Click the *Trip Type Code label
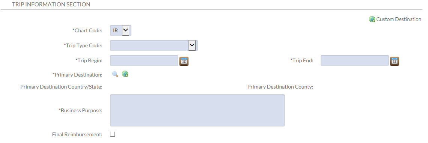This screenshot has width=428, height=143. [83, 45]
